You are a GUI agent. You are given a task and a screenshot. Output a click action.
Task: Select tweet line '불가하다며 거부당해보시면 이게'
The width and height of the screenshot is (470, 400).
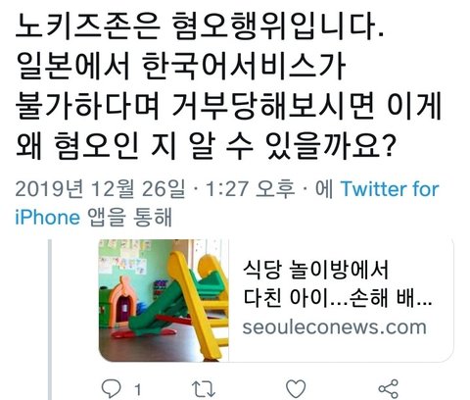point(228,106)
